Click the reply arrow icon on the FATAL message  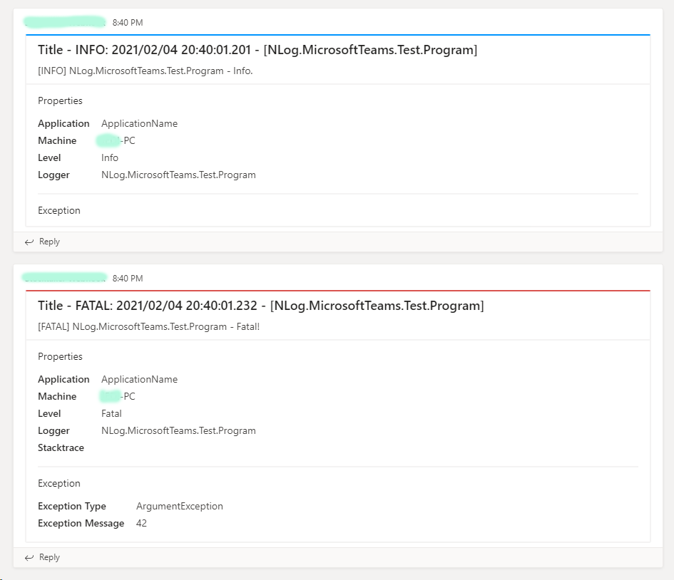pos(29,557)
